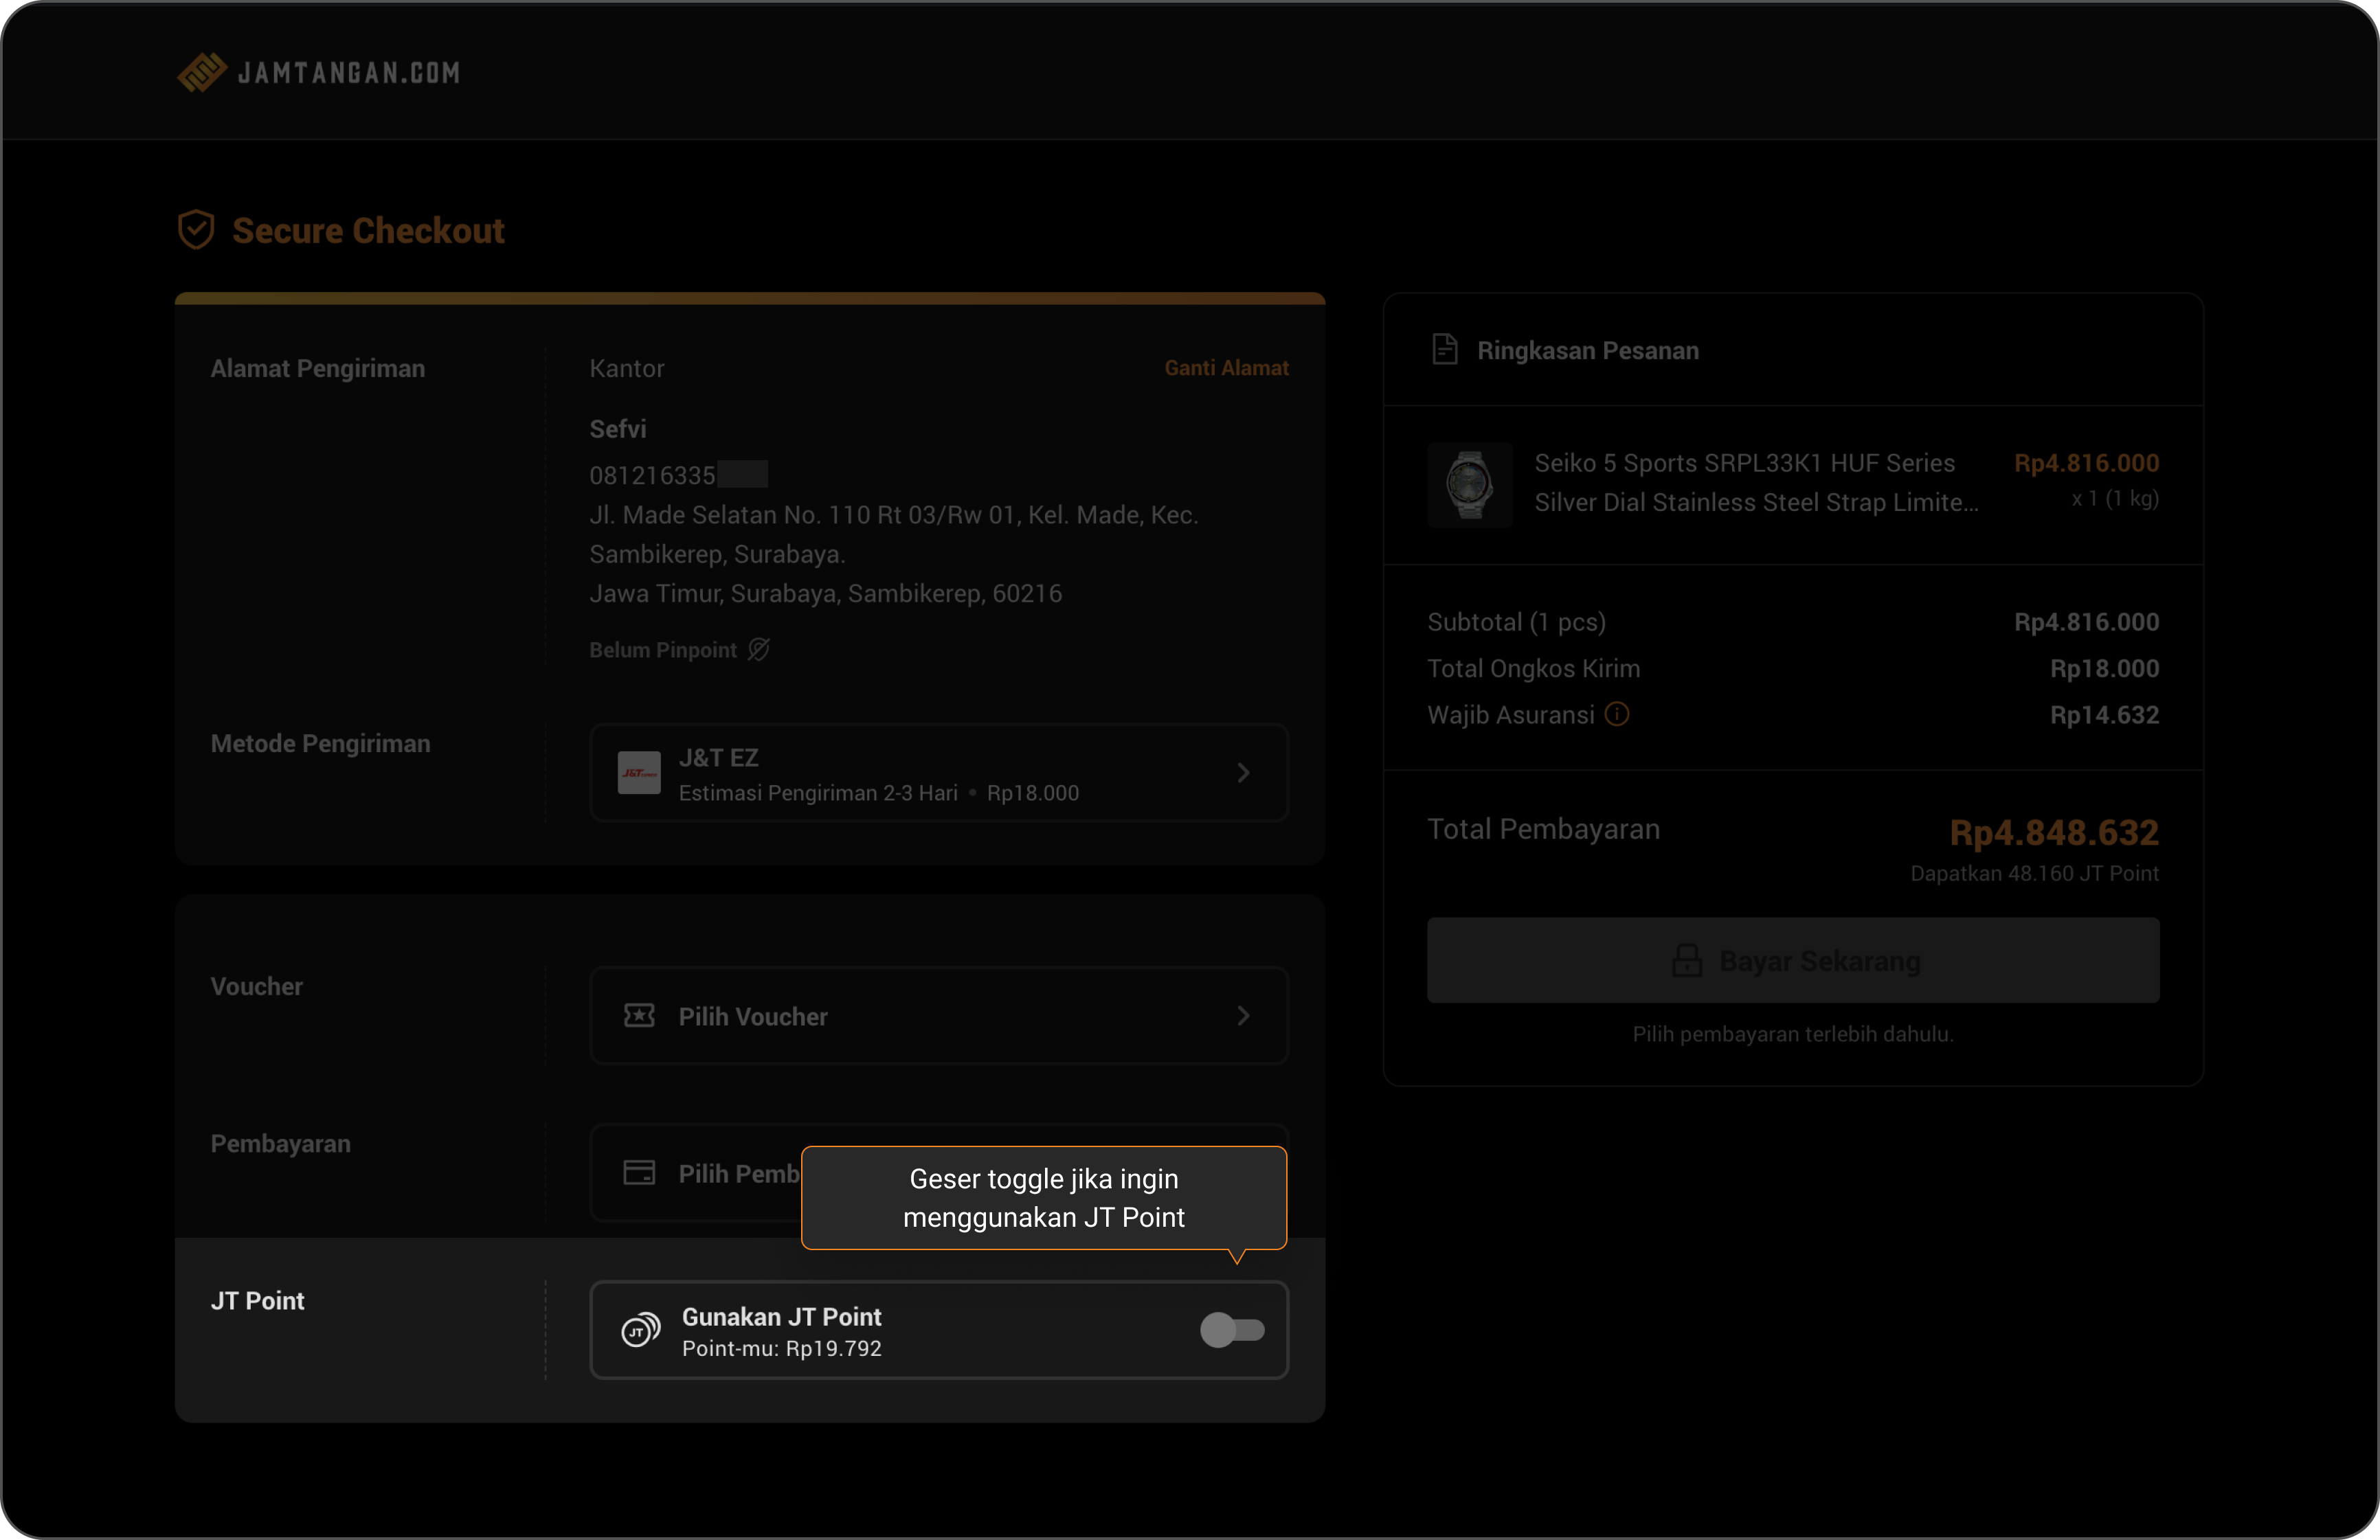Enable the Gunakan JT Point toggle

(x=1232, y=1330)
